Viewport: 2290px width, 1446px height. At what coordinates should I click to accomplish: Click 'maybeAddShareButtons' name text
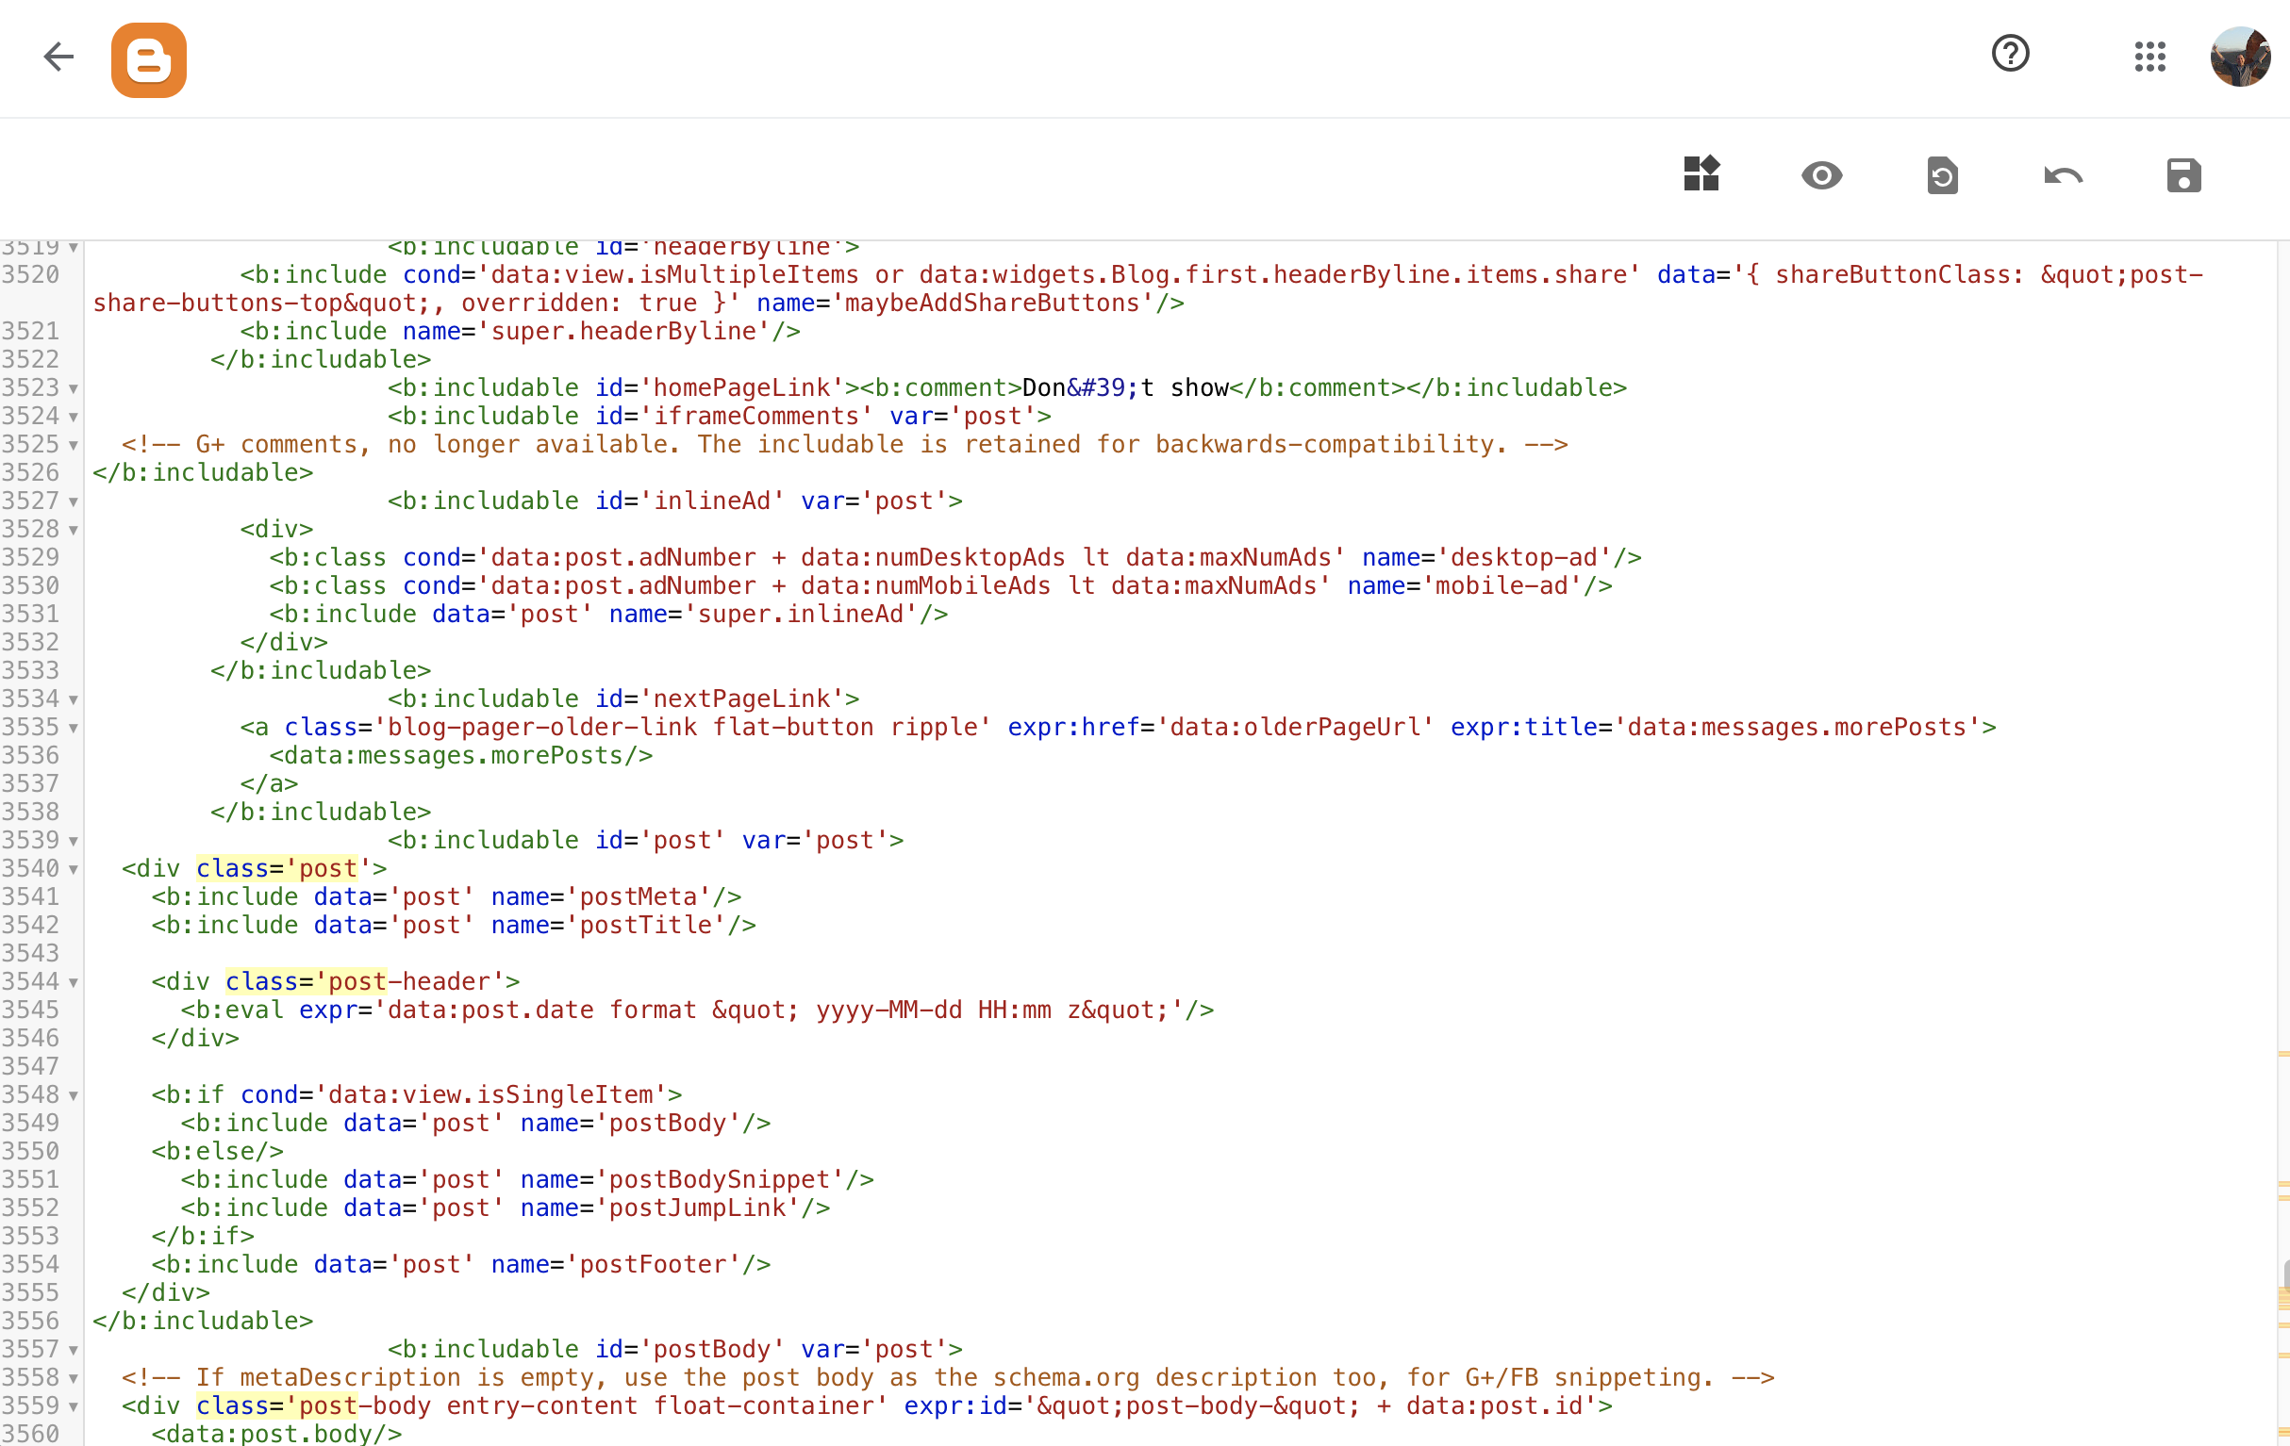point(995,304)
